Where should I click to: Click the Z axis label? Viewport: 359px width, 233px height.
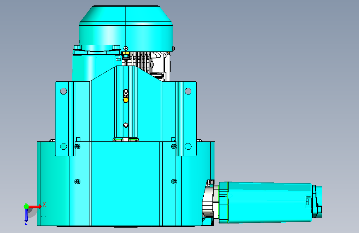(x=26, y=223)
